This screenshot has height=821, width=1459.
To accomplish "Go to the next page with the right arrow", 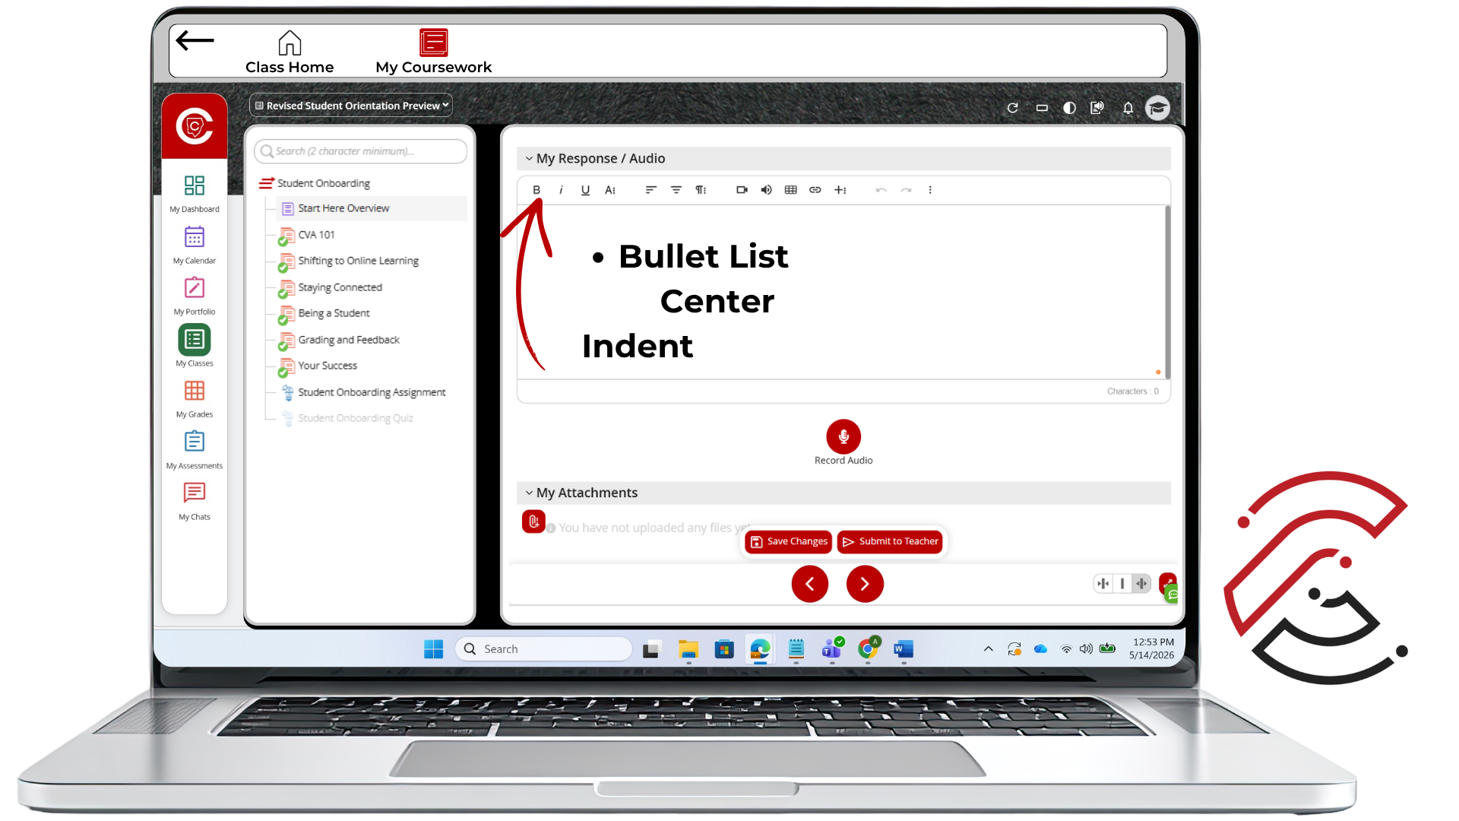I will (x=865, y=584).
